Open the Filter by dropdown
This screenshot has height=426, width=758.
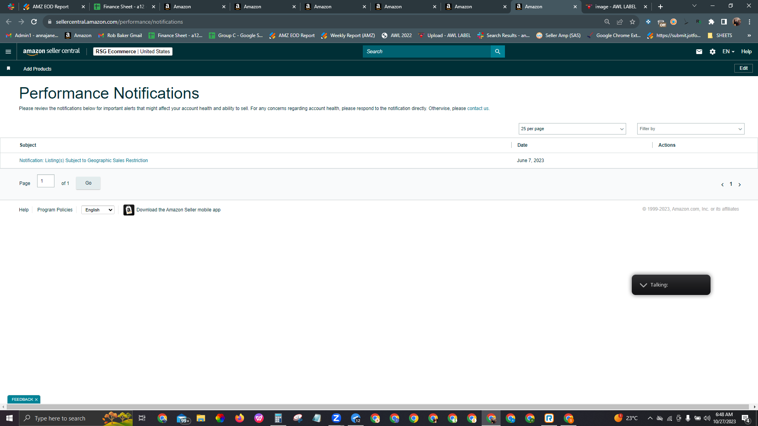(690, 129)
